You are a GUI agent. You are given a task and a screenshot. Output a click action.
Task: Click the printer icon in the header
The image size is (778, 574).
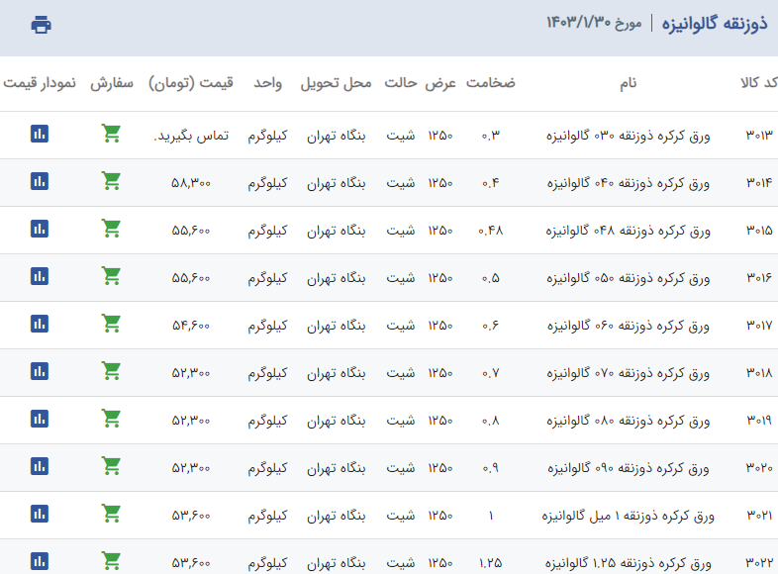click(41, 25)
